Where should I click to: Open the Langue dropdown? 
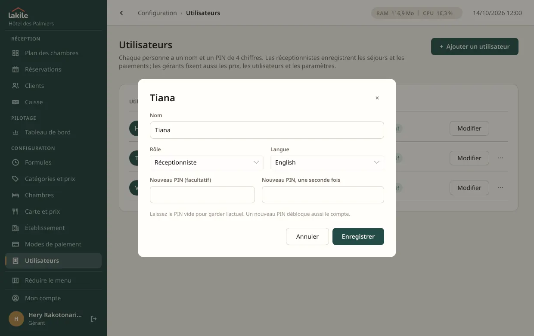pyautogui.click(x=327, y=162)
